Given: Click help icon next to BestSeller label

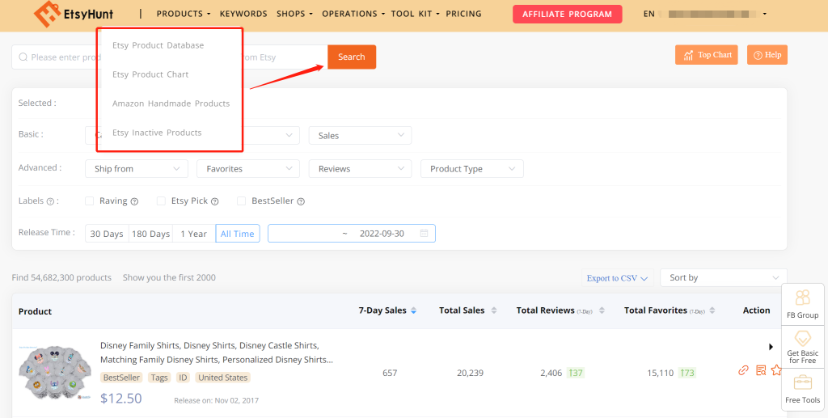Looking at the screenshot, I should pos(301,201).
